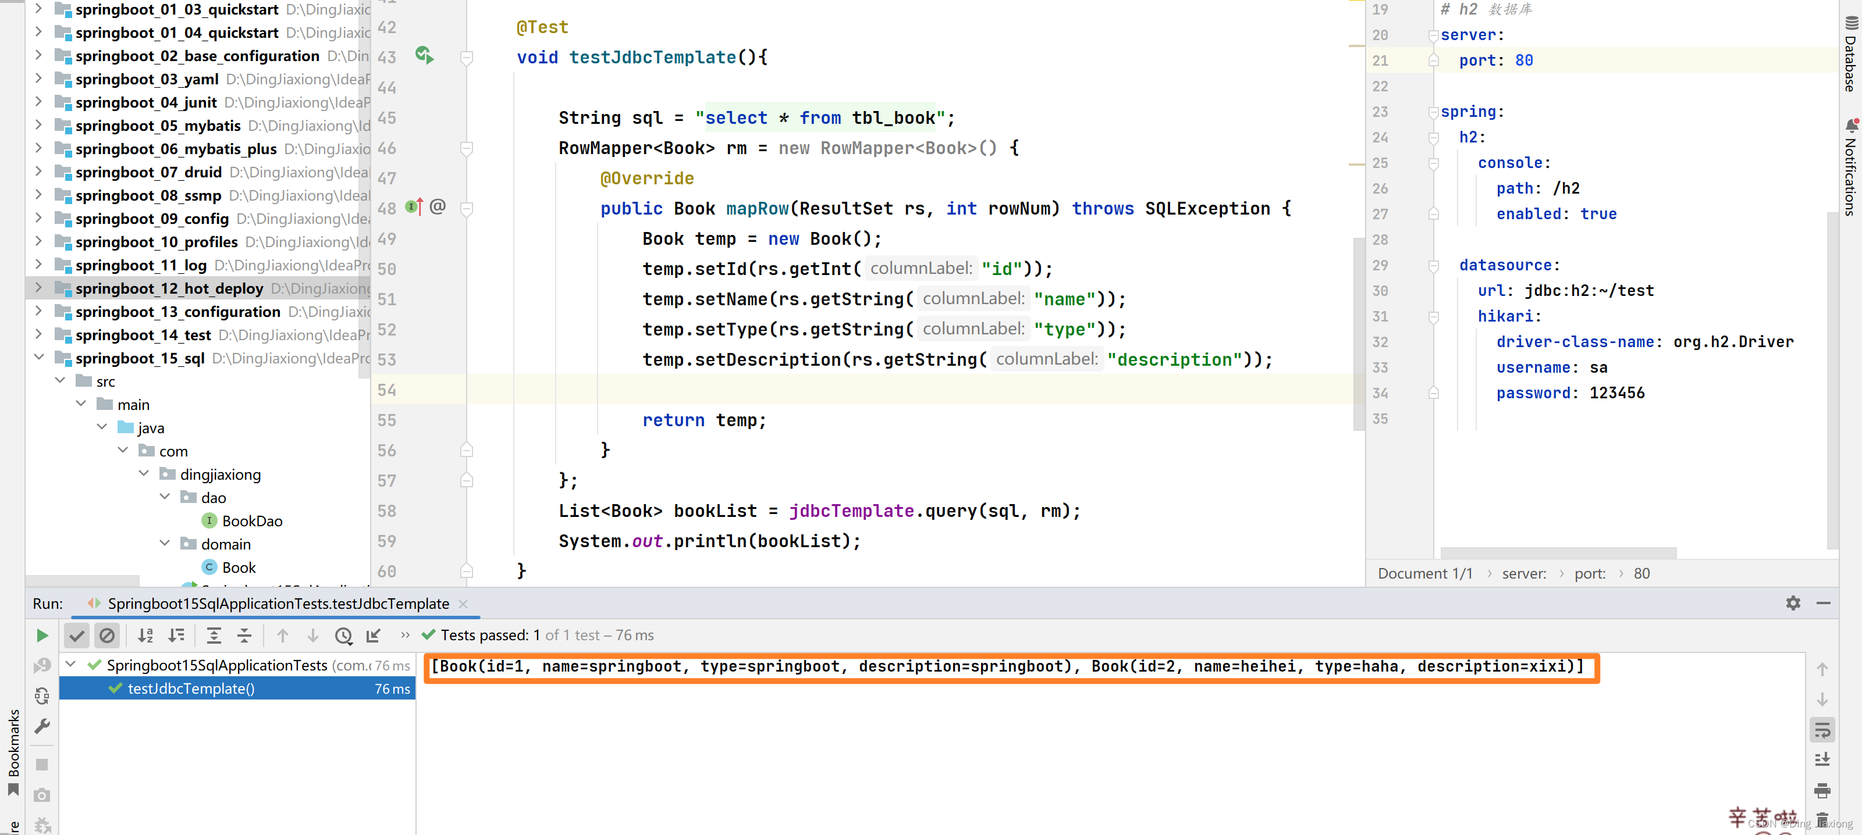Run tests with the green play button
The height and width of the screenshot is (835, 1862).
(x=42, y=636)
